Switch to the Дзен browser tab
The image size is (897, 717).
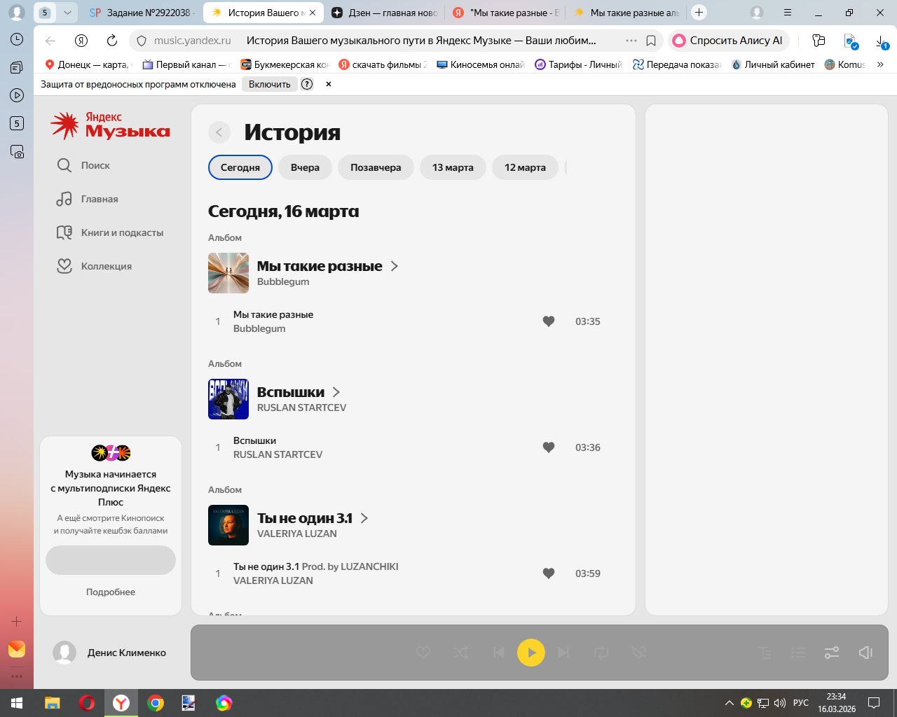tap(385, 13)
